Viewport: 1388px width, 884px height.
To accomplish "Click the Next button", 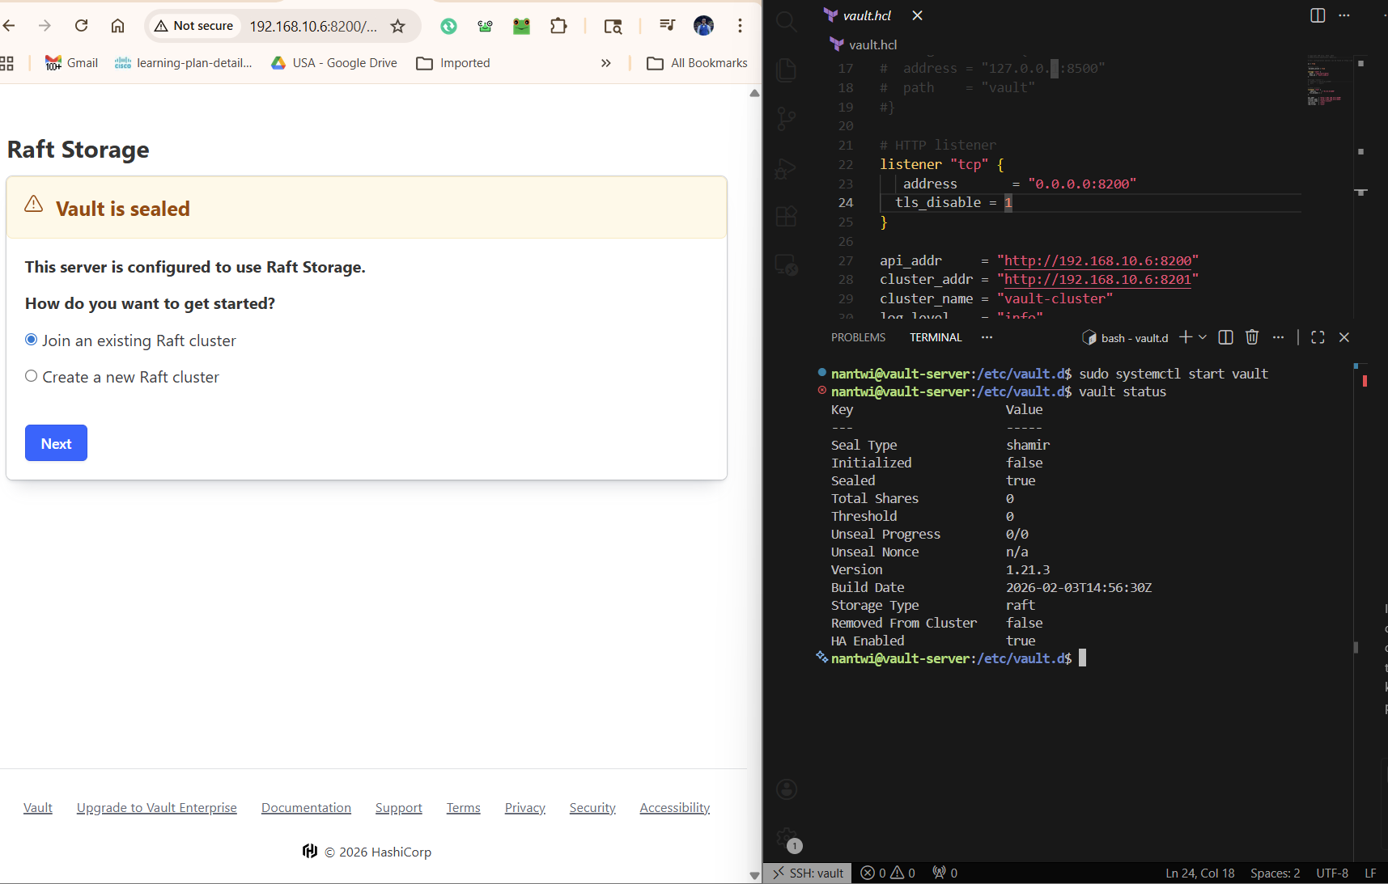I will click(56, 443).
